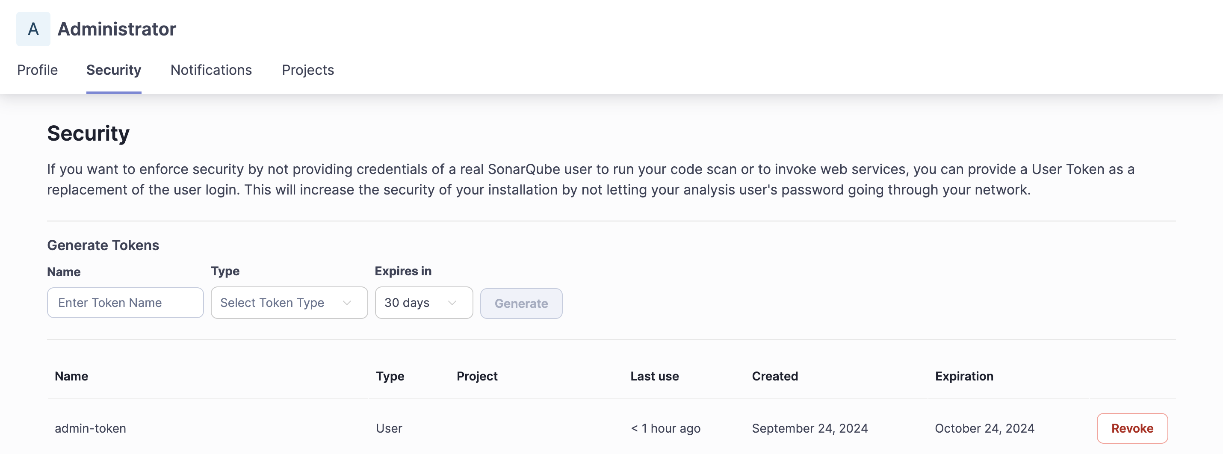1223x454 pixels.
Task: Click the Administrator avatar letter A
Action: point(33,29)
